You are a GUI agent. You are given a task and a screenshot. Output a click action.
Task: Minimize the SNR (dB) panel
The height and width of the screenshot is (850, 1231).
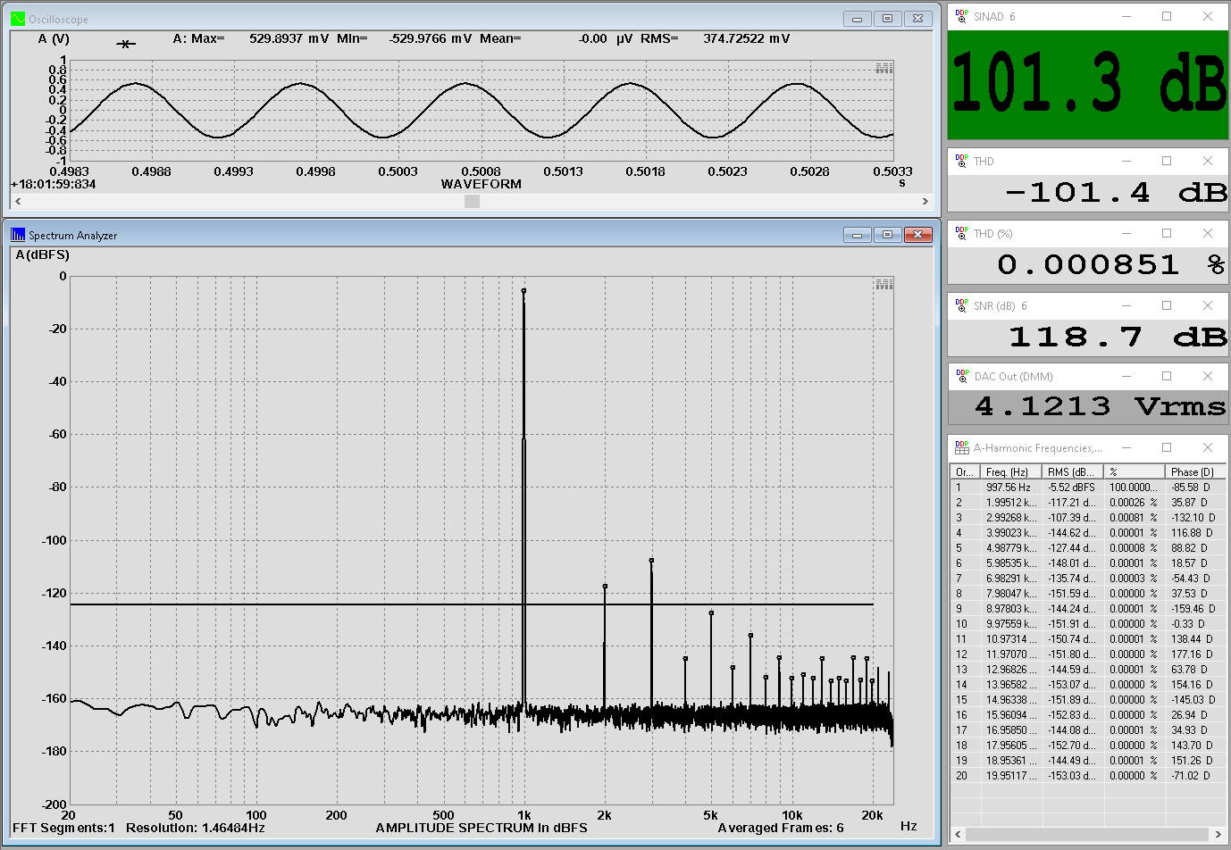(1126, 305)
